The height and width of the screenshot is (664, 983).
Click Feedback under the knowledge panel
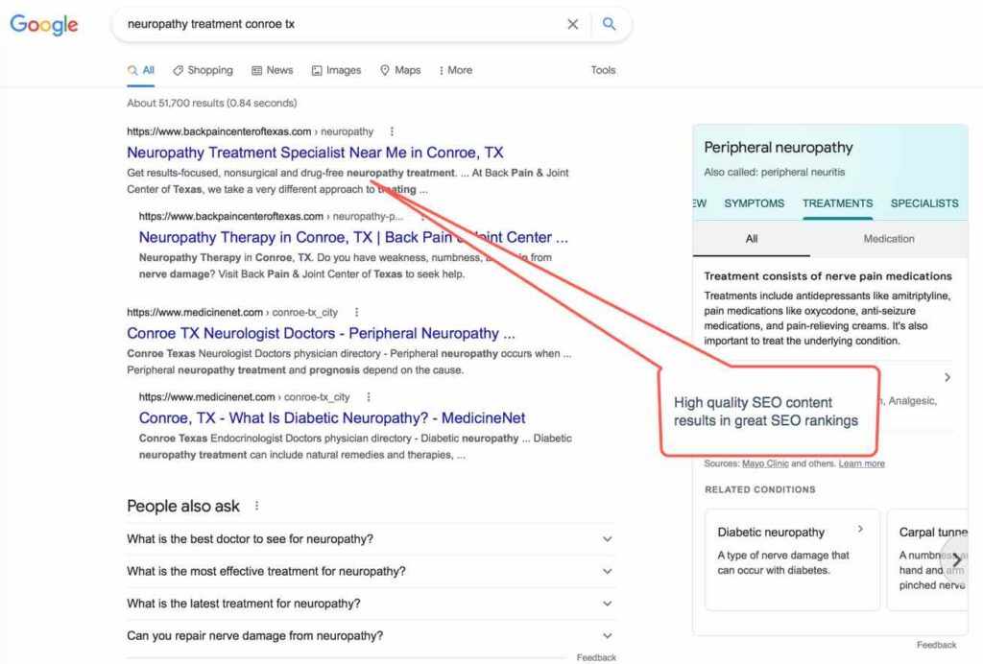tap(936, 645)
